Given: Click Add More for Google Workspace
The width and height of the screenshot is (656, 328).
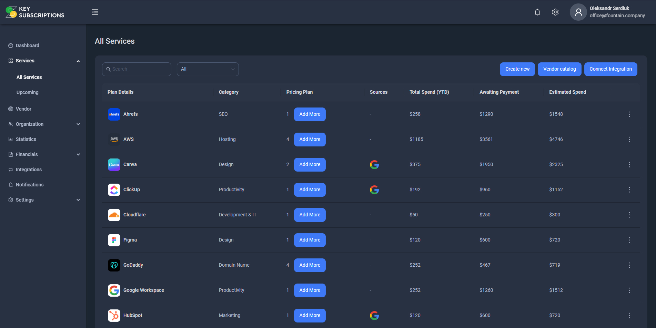Looking at the screenshot, I should point(310,290).
